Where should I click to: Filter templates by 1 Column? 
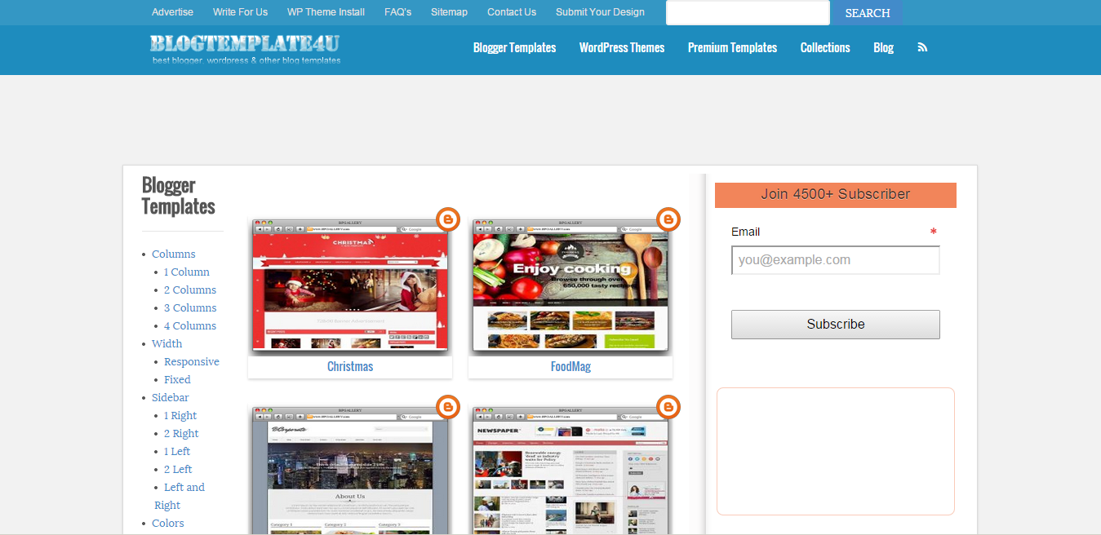pos(187,272)
